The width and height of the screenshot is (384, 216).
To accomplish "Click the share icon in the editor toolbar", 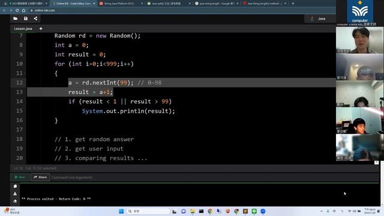I will click(35, 19).
